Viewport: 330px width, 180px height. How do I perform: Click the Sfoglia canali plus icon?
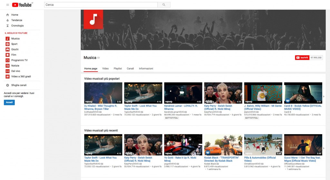coord(8,85)
